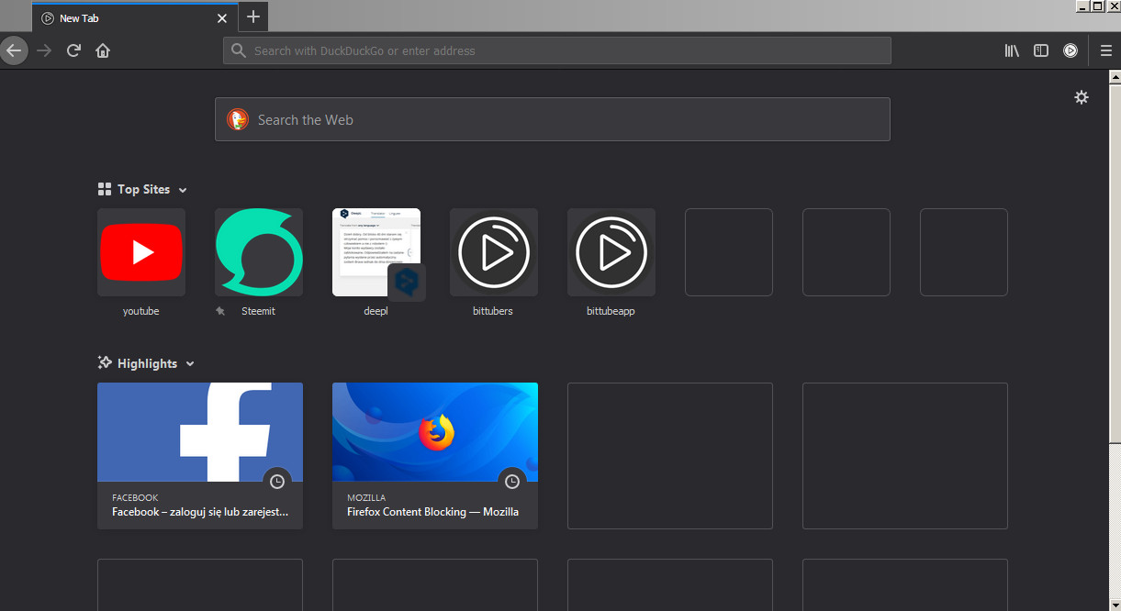Click the FACEBOOK source label
Viewport: 1121px width, 611px height.
click(x=135, y=497)
